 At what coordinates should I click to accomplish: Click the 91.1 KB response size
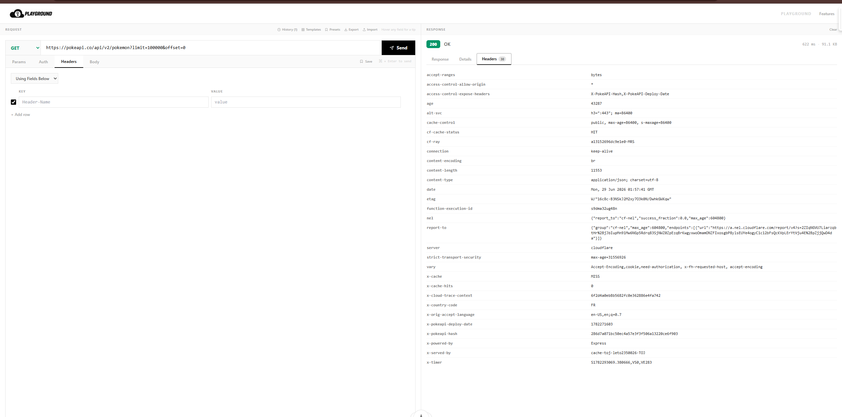point(829,44)
